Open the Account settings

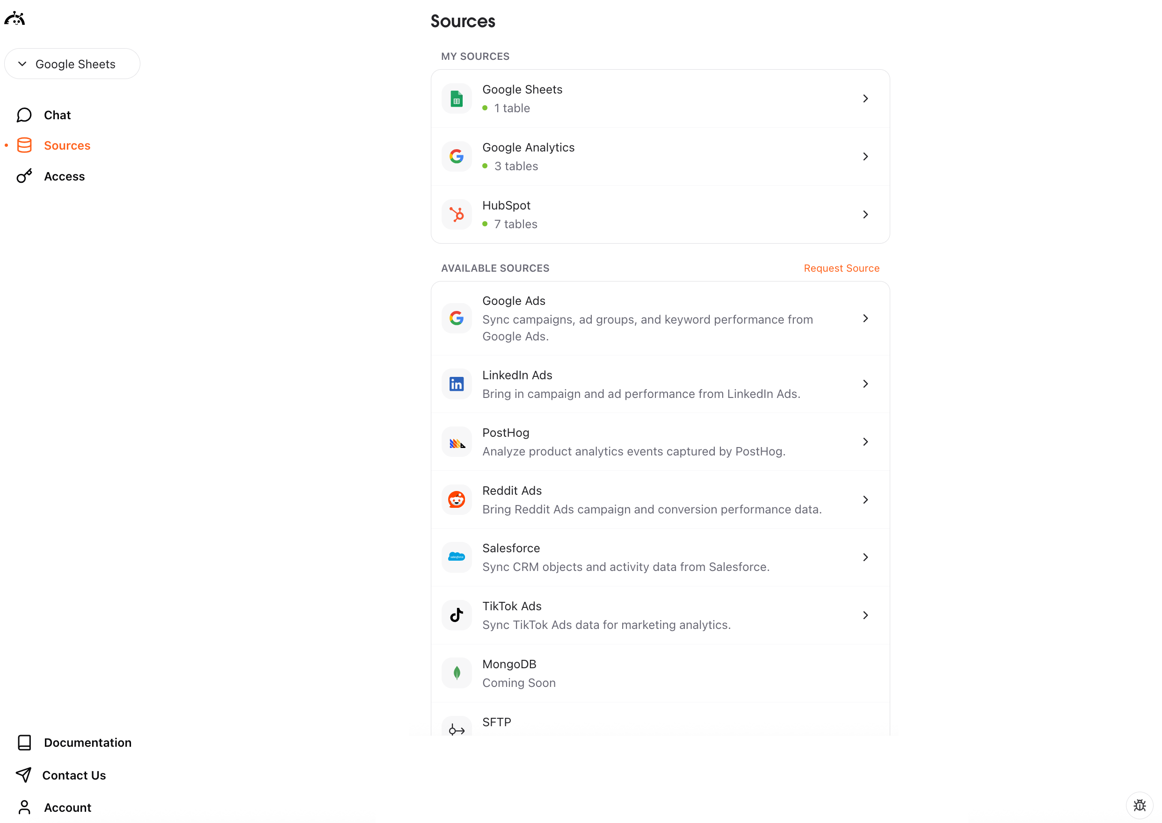67,807
